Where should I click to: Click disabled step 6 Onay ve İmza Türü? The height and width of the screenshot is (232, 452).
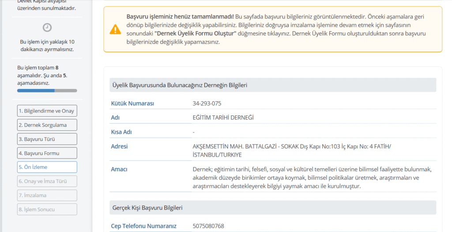[47, 181]
